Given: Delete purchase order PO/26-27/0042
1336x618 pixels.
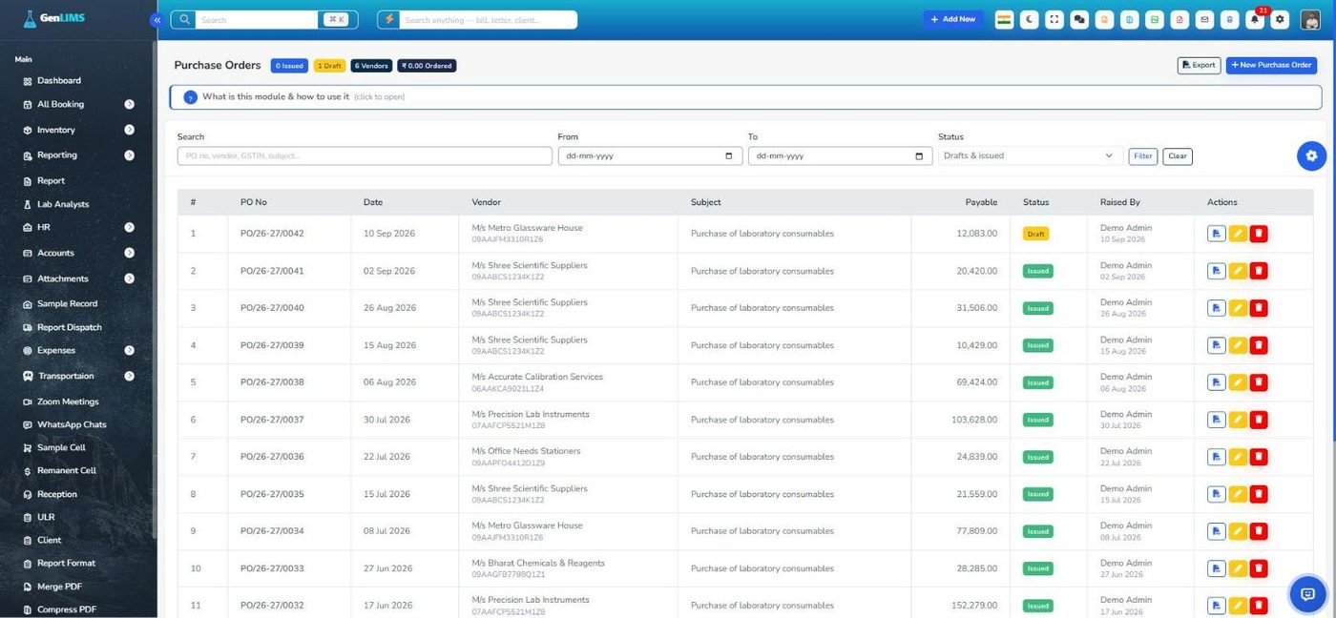Looking at the screenshot, I should click(x=1259, y=234).
